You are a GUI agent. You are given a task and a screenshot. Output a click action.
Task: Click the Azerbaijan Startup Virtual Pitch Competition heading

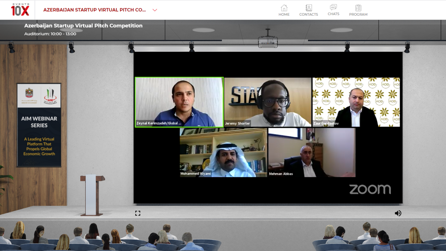(83, 26)
